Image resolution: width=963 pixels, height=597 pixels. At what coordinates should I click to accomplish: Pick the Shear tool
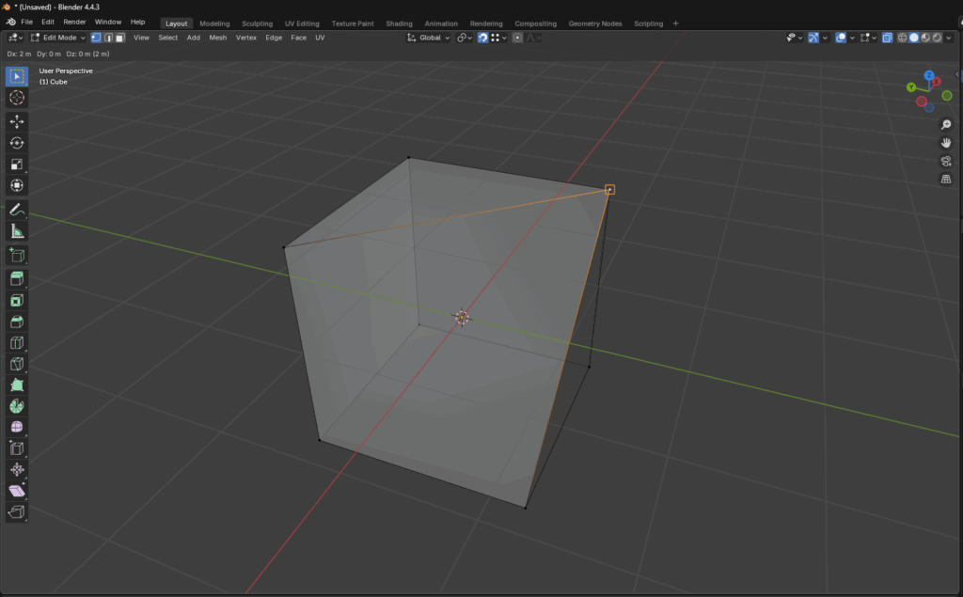tap(17, 491)
